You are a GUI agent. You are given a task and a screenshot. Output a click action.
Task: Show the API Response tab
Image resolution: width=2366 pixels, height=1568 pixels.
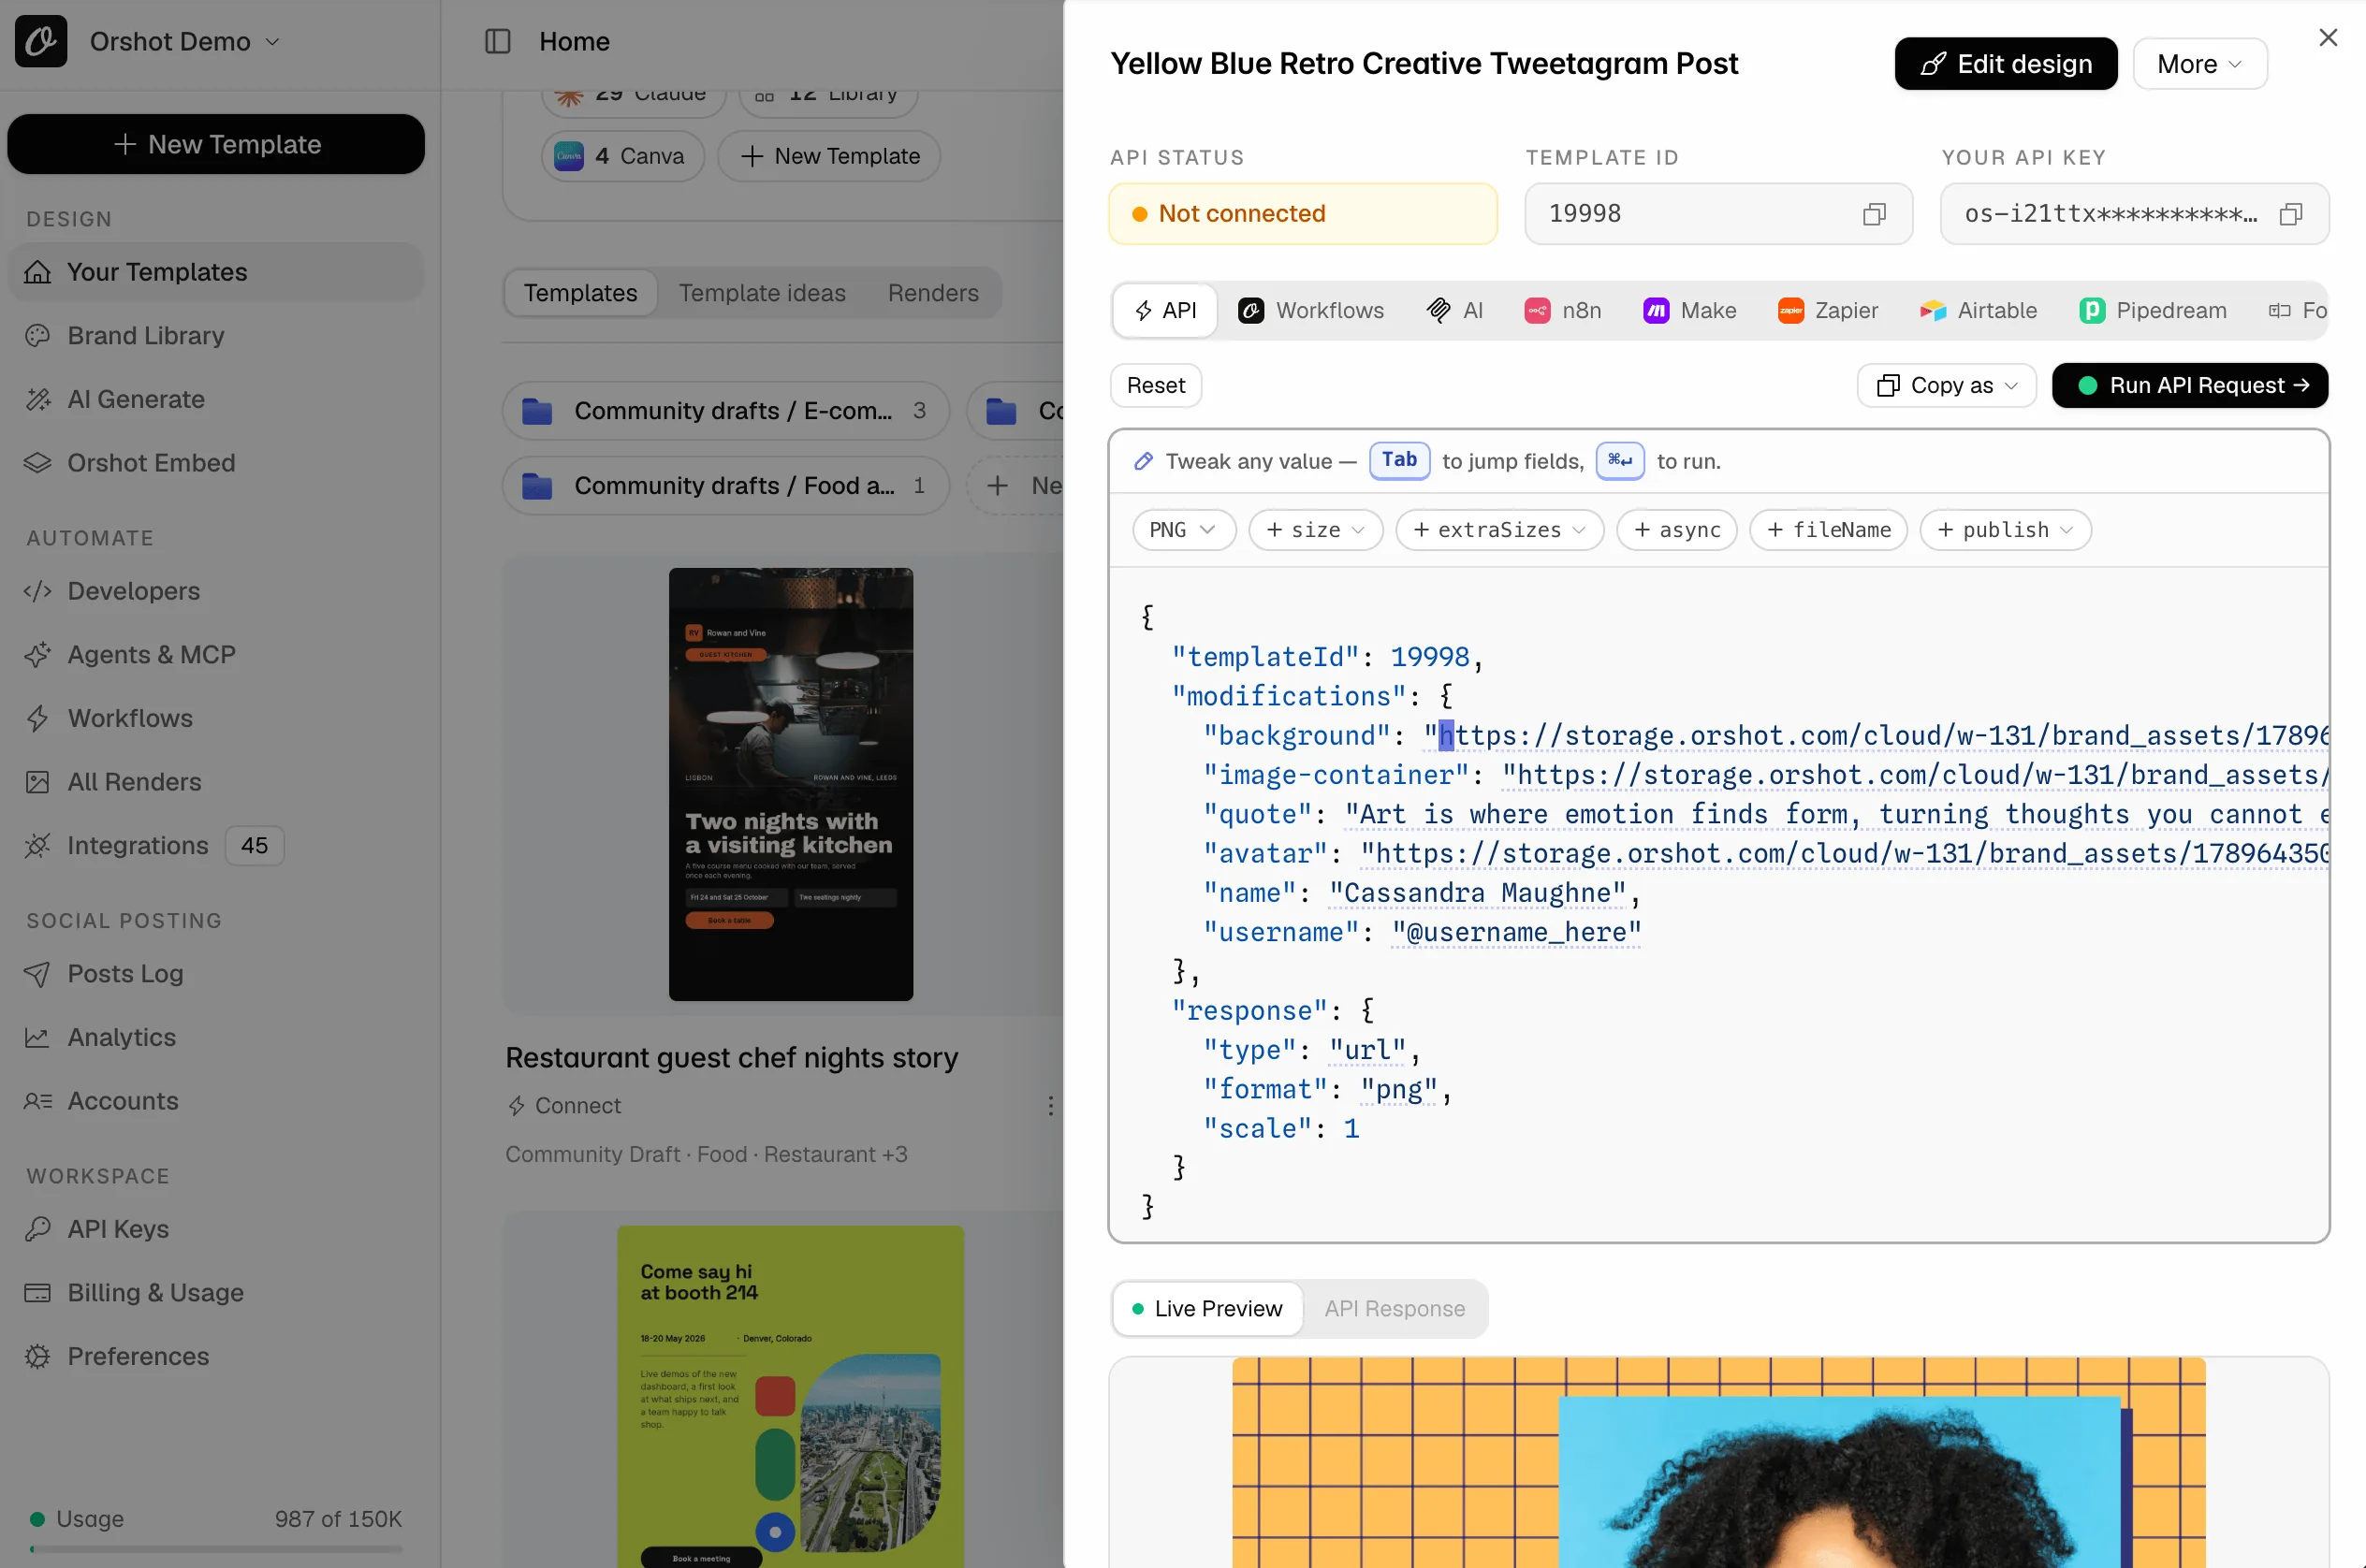1395,1309
